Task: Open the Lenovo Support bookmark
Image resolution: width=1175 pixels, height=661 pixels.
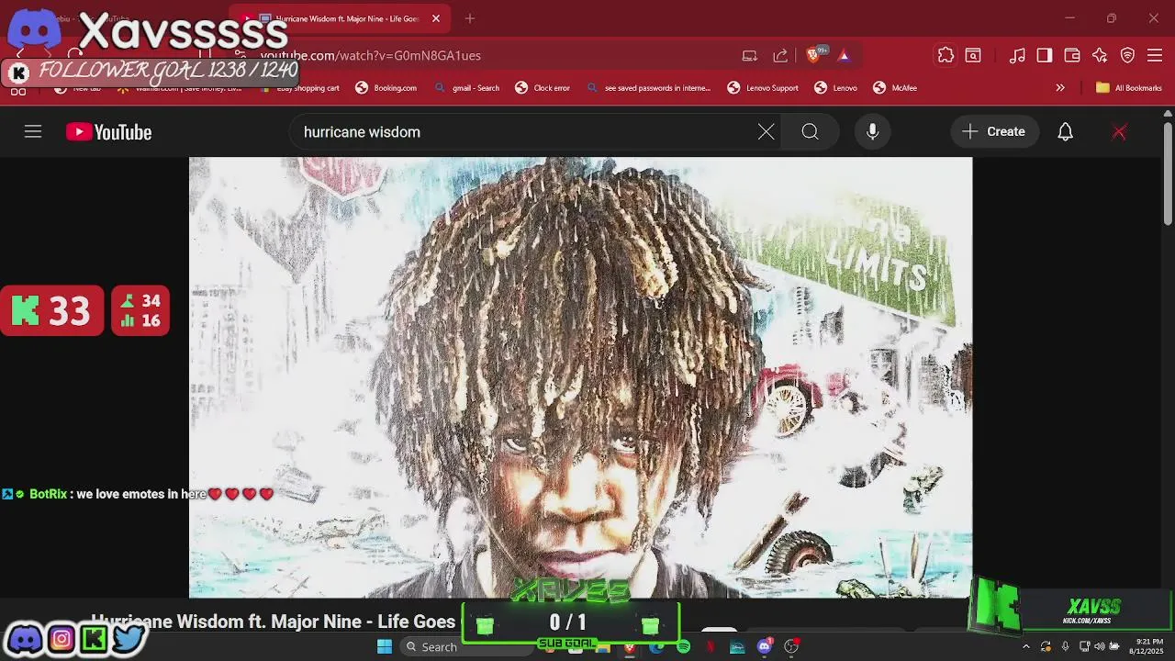Action: (x=763, y=88)
